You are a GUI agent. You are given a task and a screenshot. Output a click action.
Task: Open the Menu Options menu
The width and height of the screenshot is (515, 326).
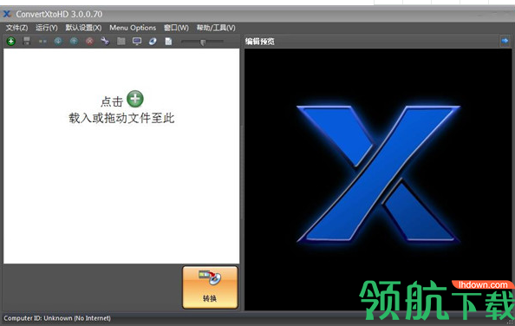point(133,28)
